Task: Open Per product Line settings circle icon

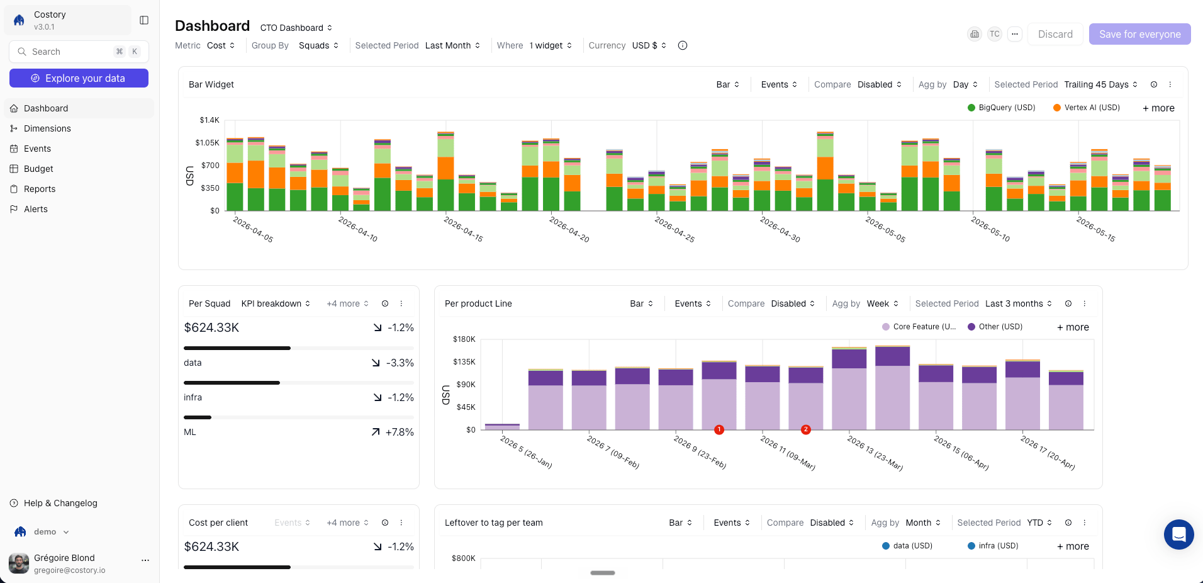Action: 1068,303
